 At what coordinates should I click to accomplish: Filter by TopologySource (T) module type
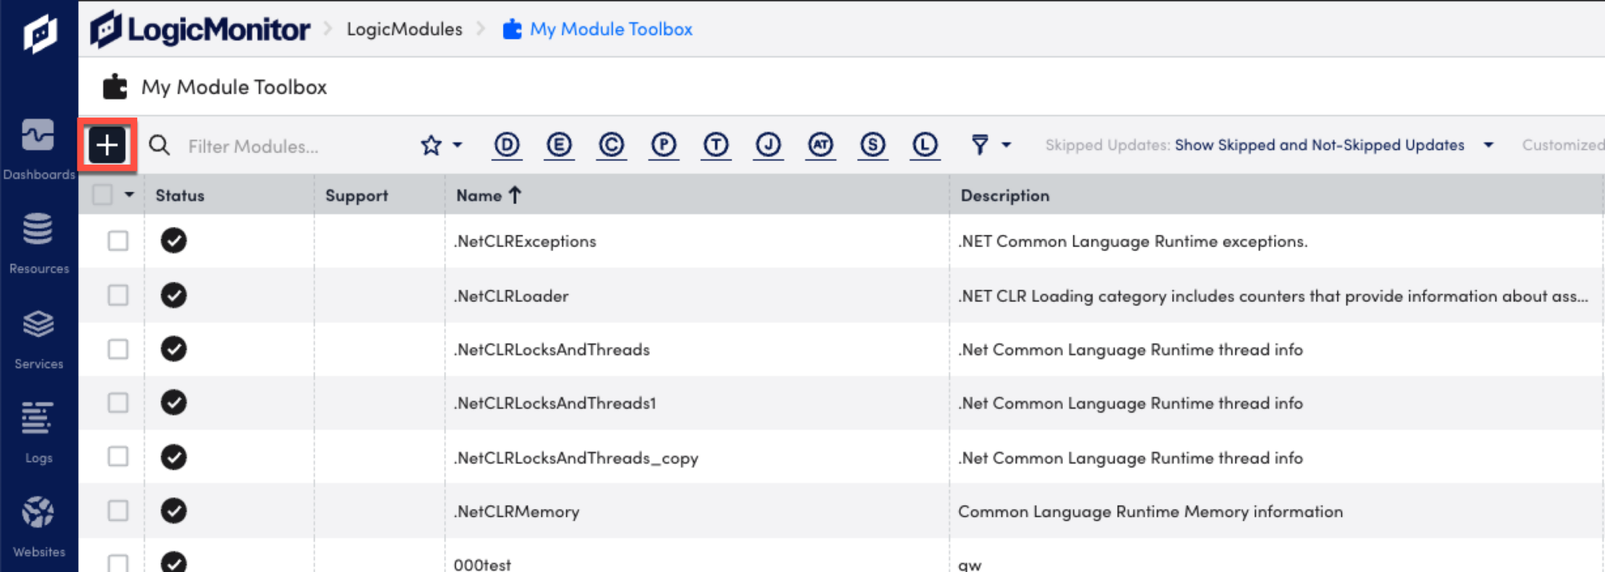[x=716, y=145]
